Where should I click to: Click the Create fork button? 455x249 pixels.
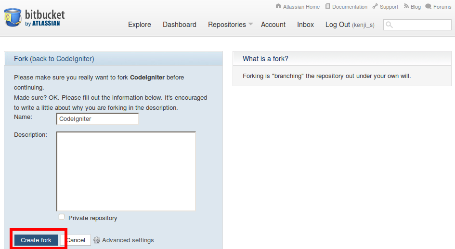pos(36,240)
